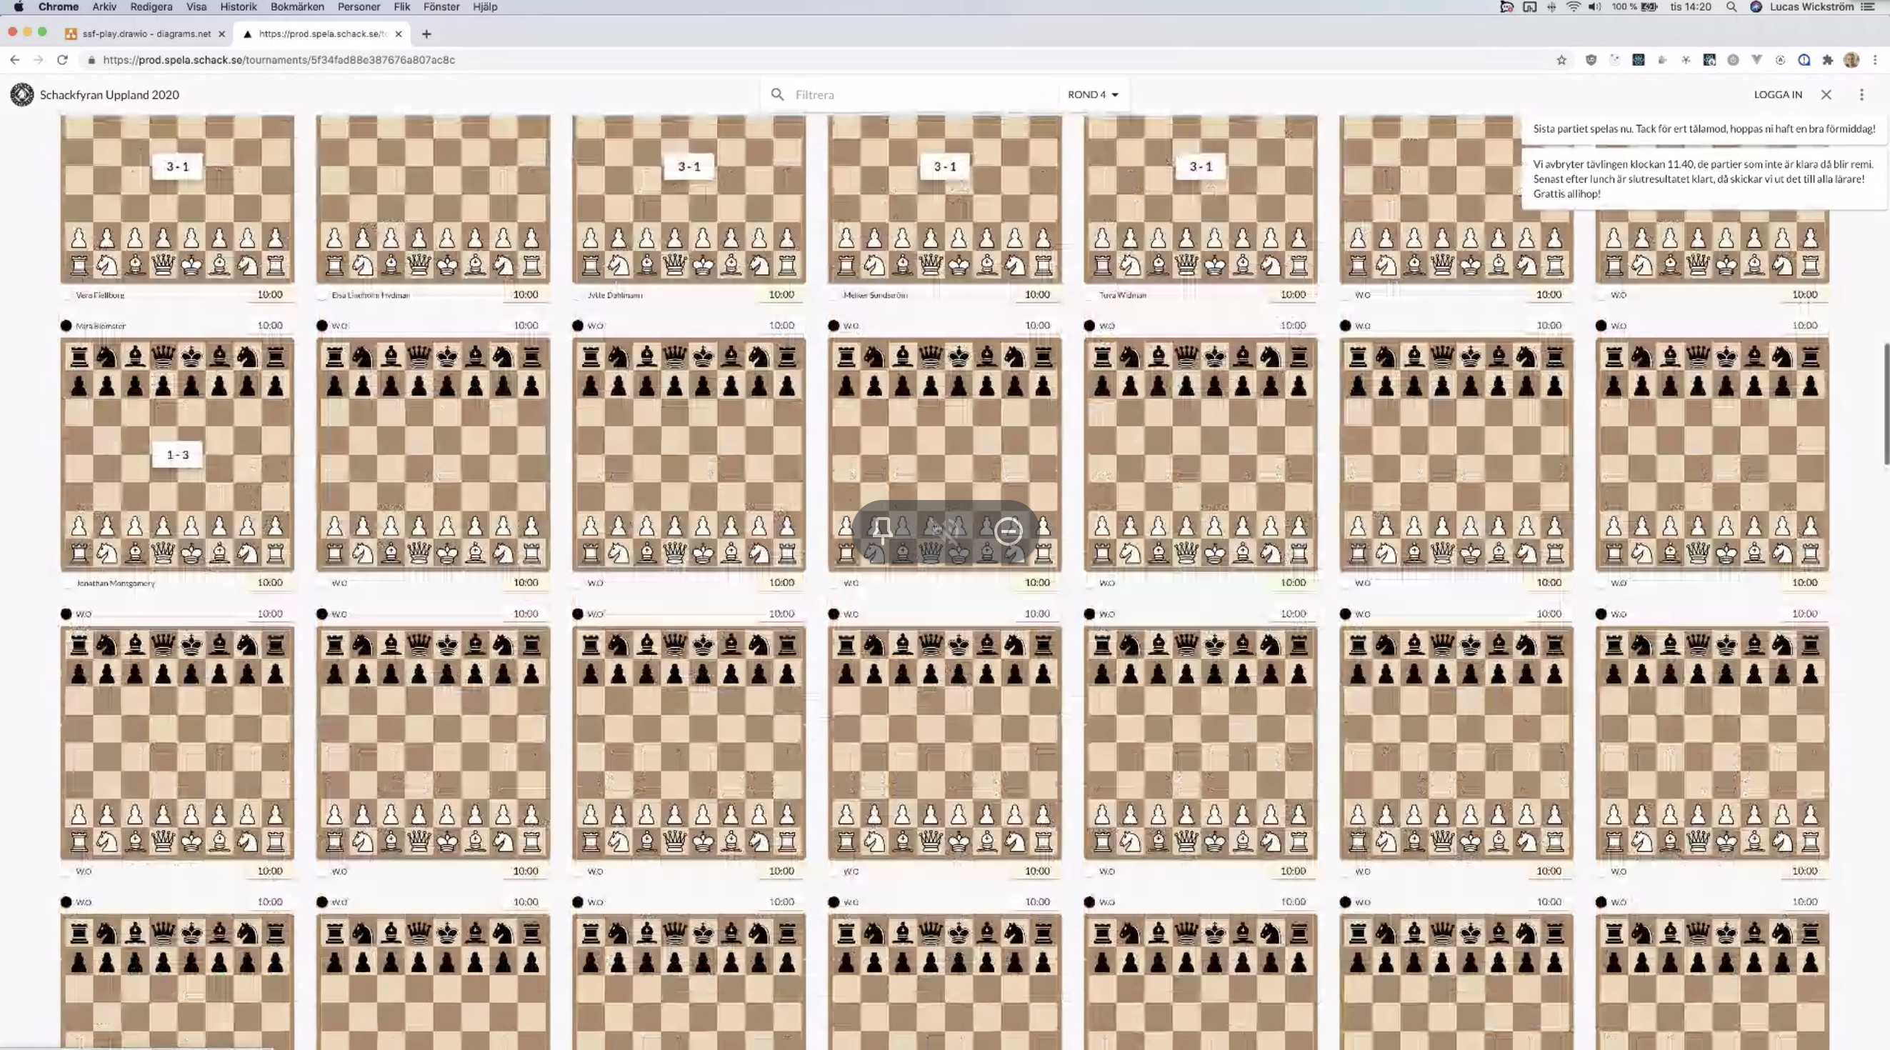The image size is (1890, 1050).
Task: Open the Vue devtools extension icon
Action: point(1756,60)
